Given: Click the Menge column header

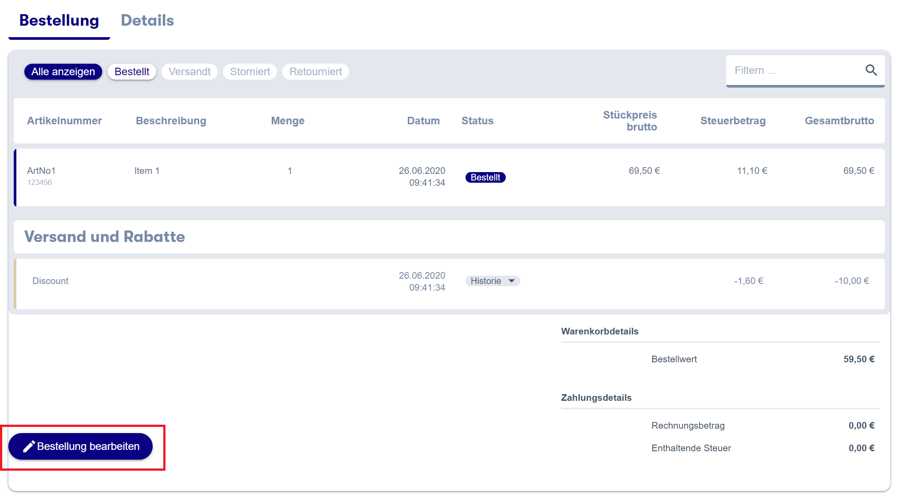Looking at the screenshot, I should click(x=288, y=121).
